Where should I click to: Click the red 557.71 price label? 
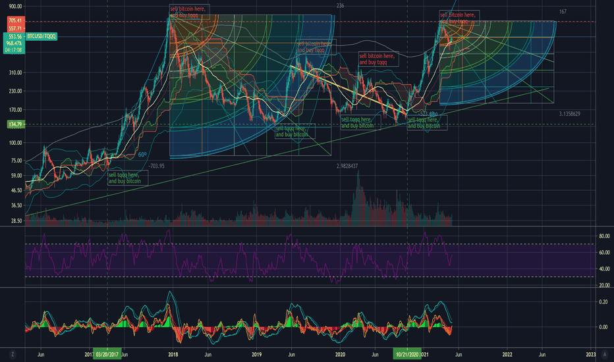tap(16, 28)
